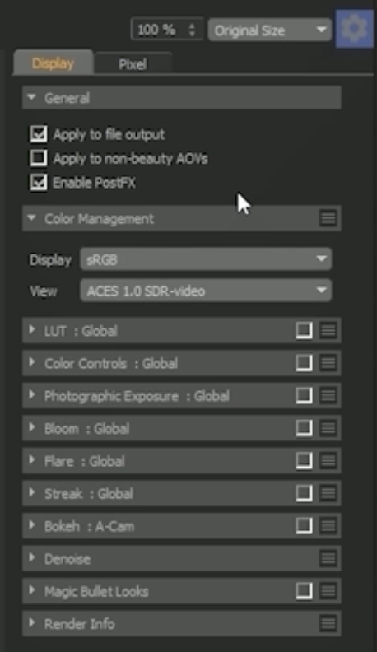
Task: Open the gear settings button
Action: tap(354, 29)
